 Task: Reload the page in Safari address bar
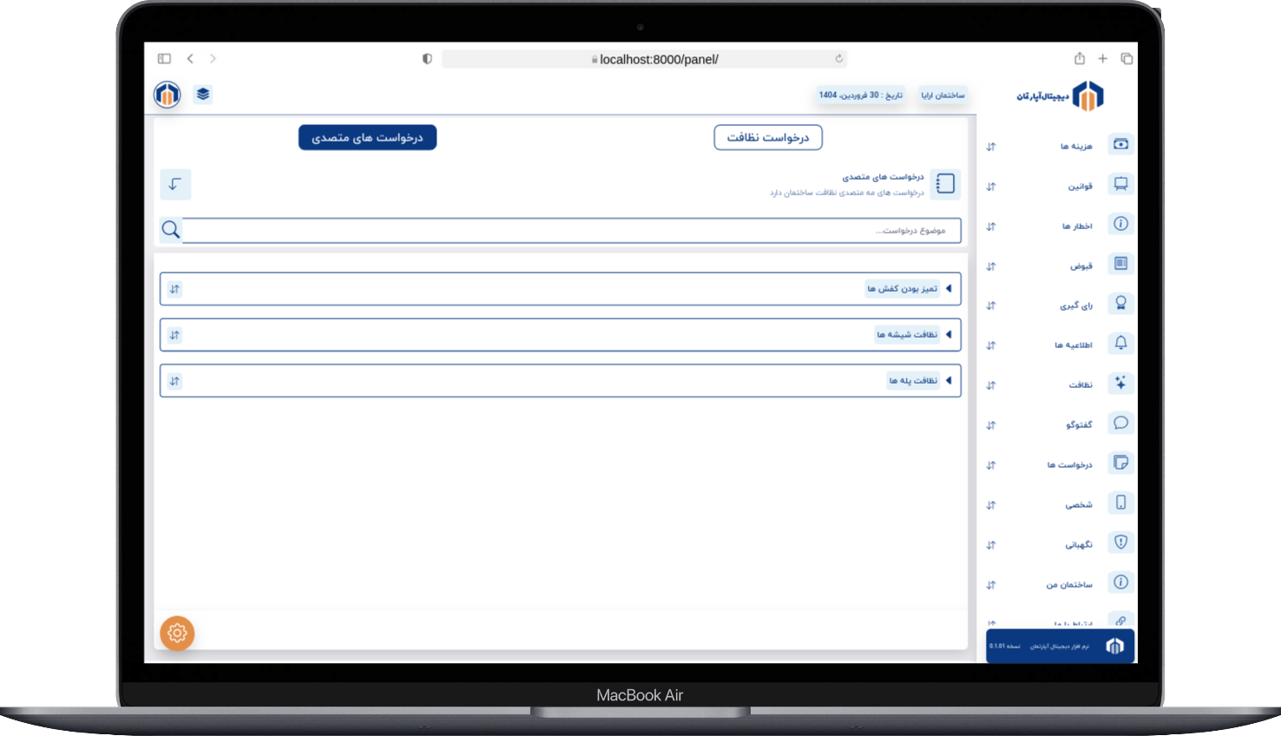pyautogui.click(x=838, y=59)
